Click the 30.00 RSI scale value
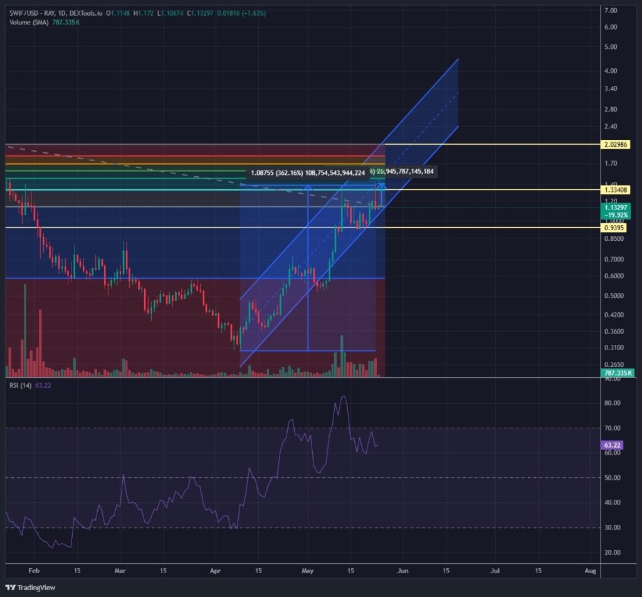 tap(612, 527)
